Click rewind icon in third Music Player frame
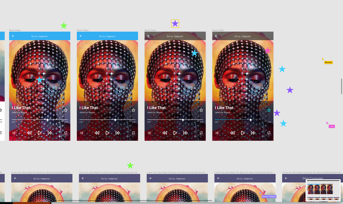This screenshot has width=343, height=204. pos(165,133)
